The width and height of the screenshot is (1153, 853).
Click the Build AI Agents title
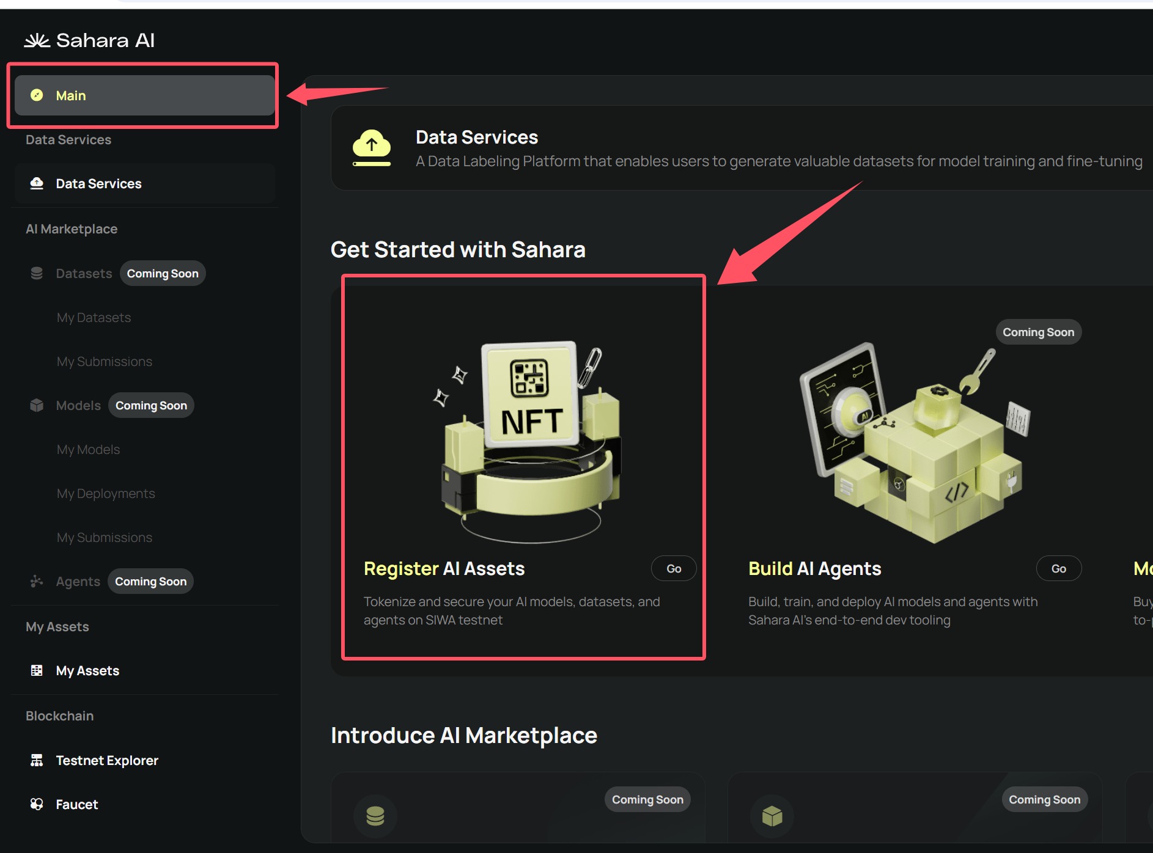[x=815, y=568]
